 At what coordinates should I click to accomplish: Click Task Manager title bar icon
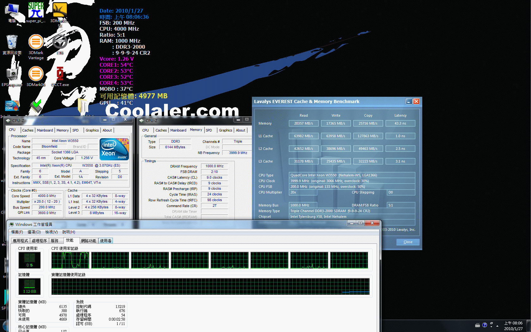(x=12, y=224)
